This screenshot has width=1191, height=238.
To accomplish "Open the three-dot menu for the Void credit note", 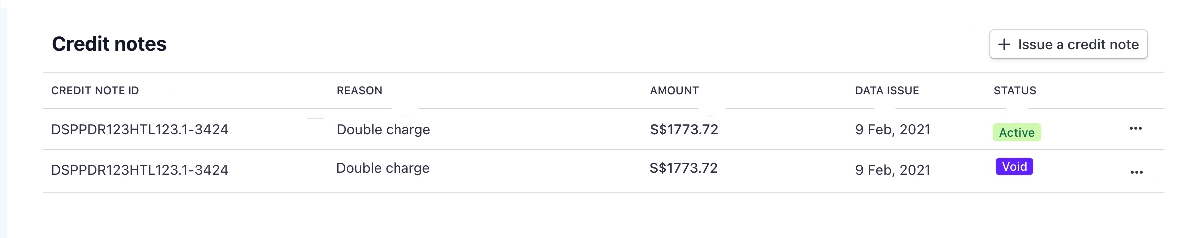I will click(1136, 172).
